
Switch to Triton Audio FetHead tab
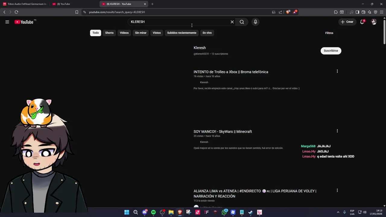25,4
